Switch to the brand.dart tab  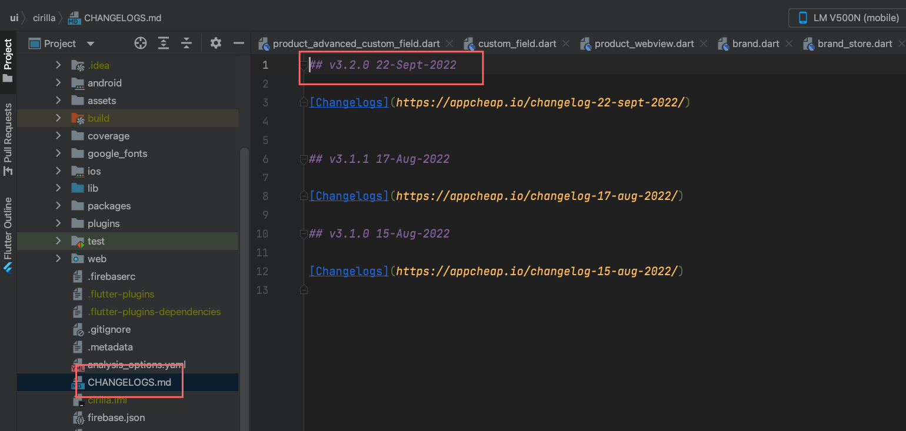(754, 43)
